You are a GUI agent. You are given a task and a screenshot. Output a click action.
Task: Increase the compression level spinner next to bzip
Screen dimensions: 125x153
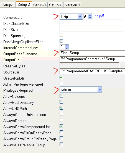click(90, 15)
